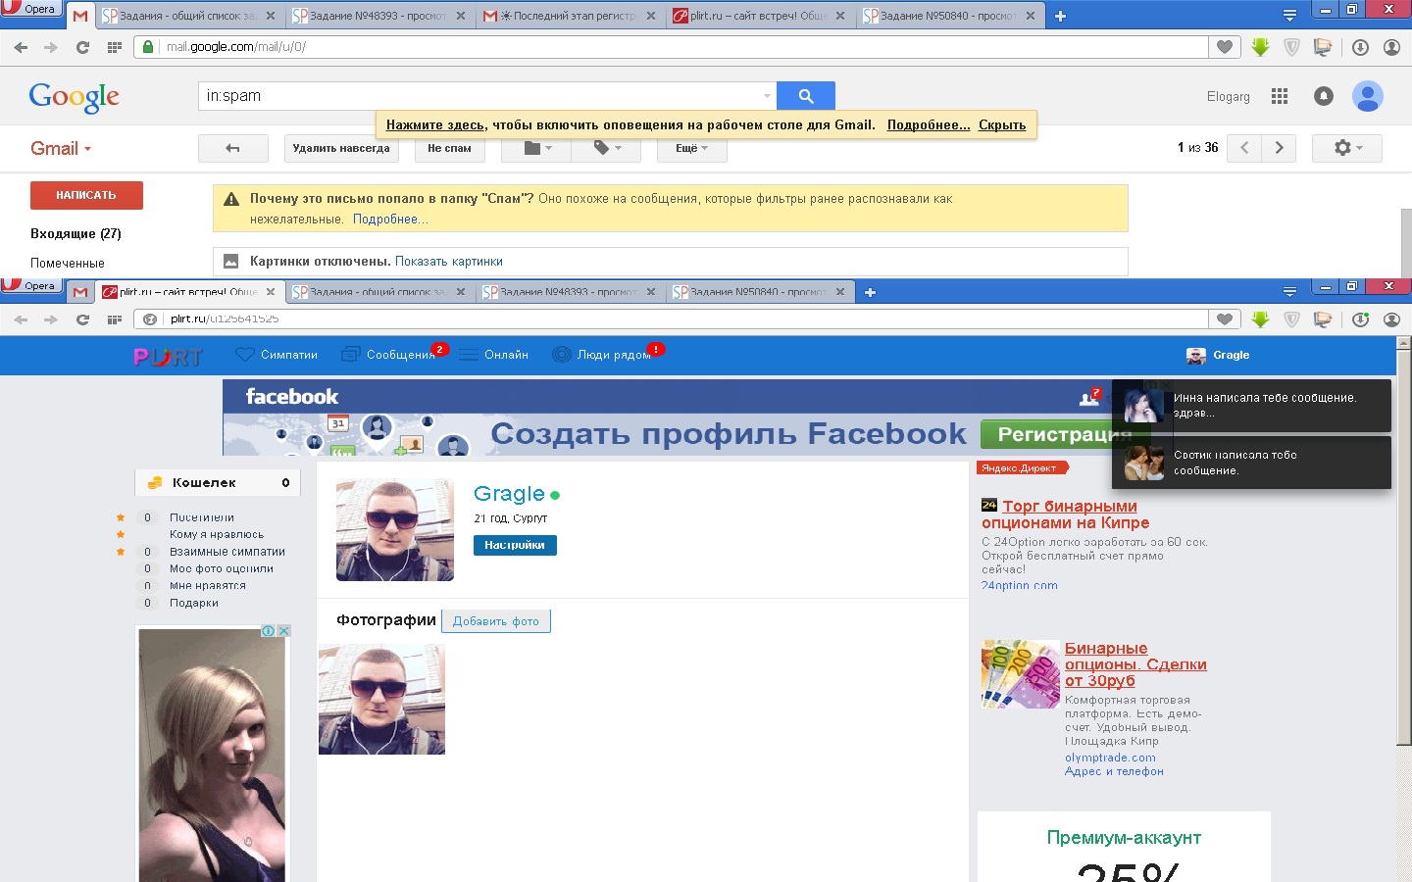The image size is (1412, 882).
Task: Click the ad info icon beside X
Action: [x=269, y=631]
